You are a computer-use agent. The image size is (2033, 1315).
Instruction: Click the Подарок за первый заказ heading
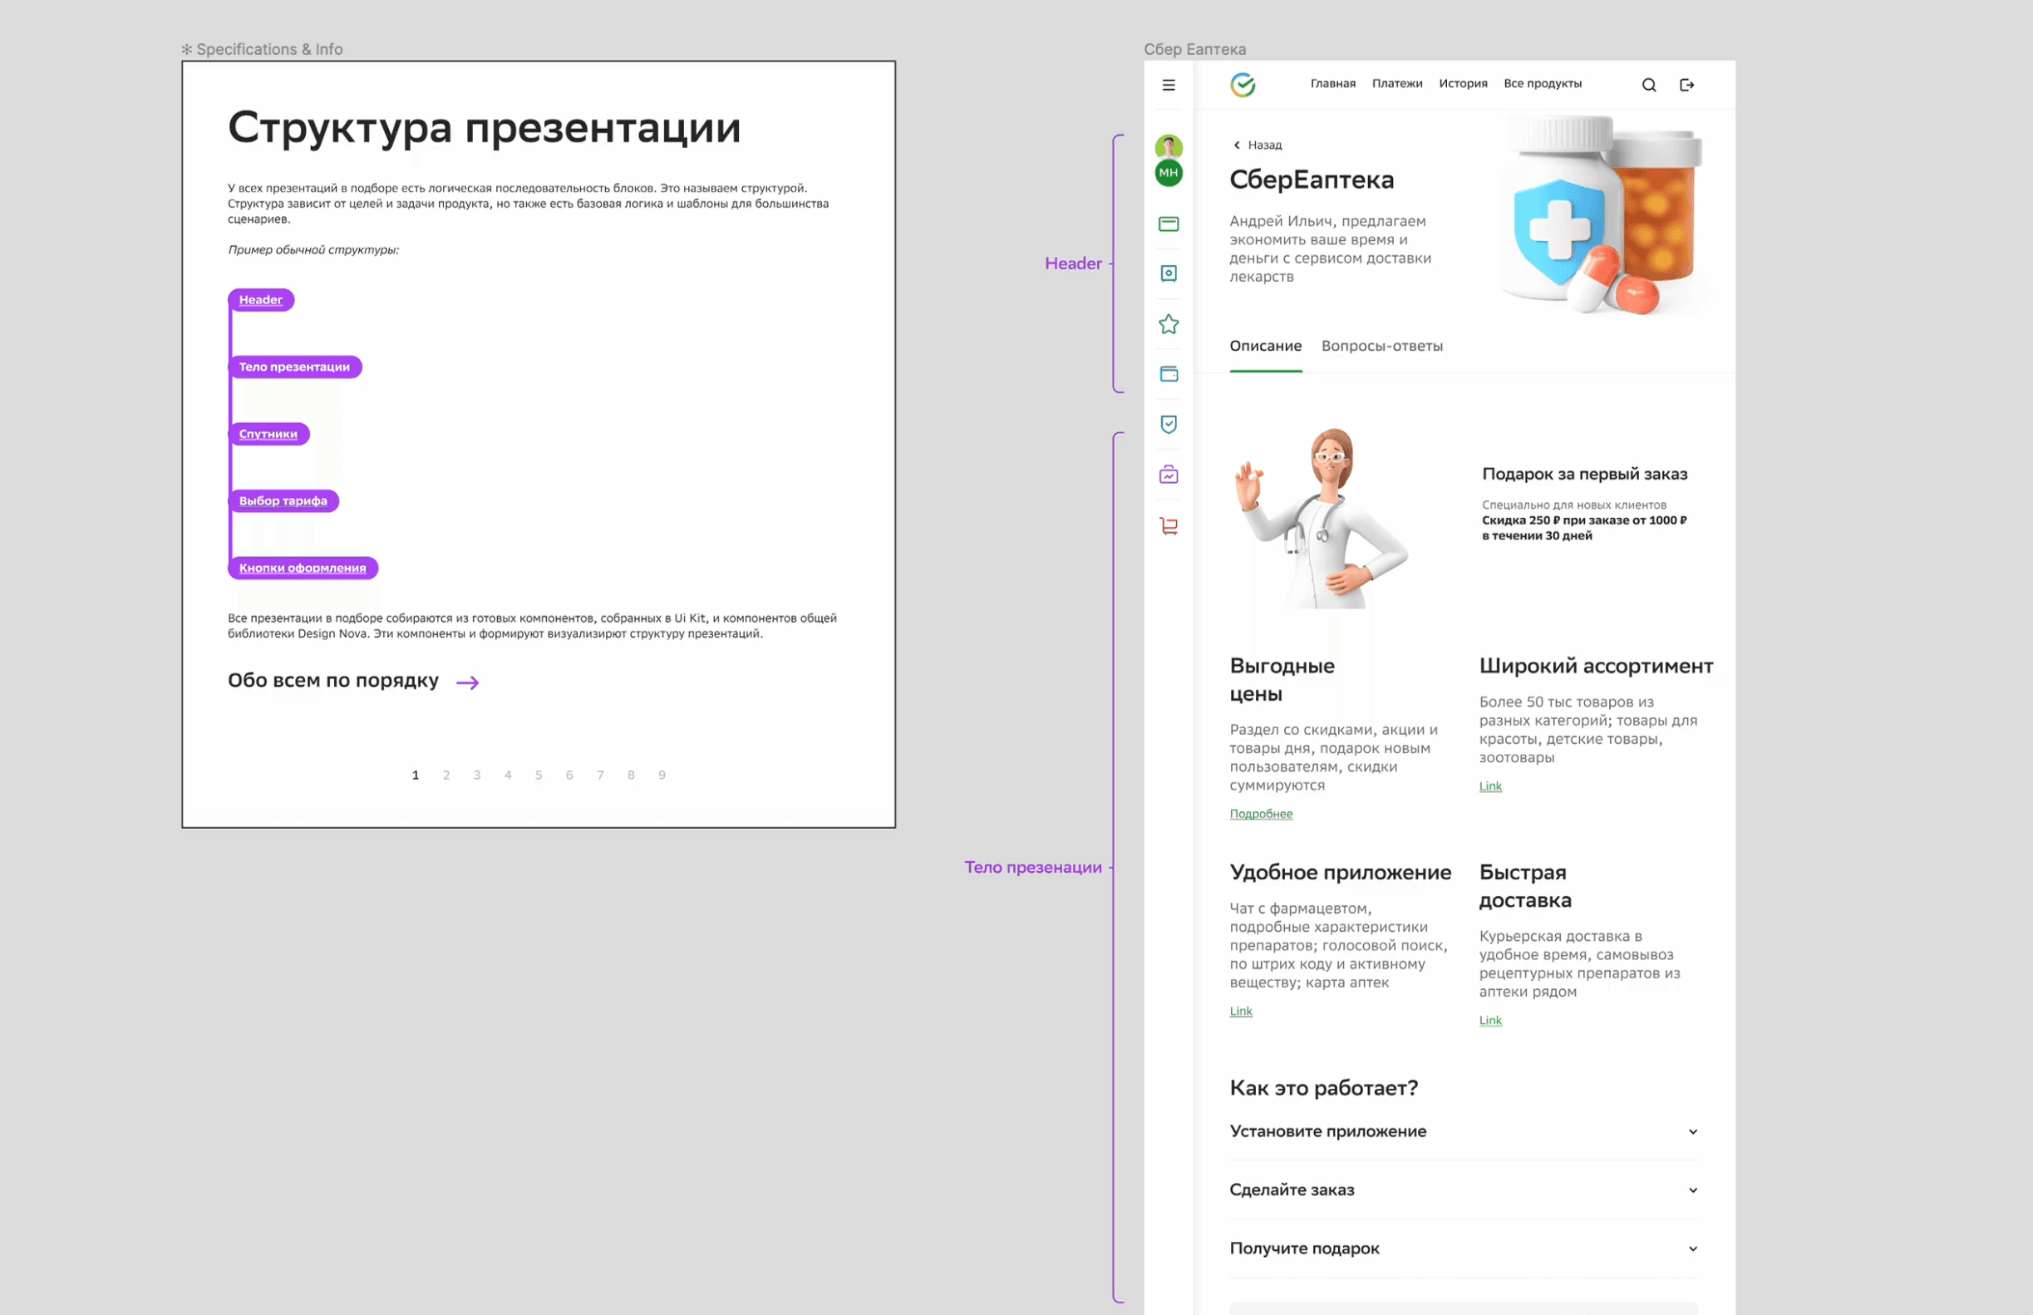tap(1584, 474)
